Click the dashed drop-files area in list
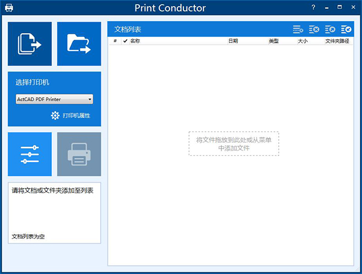Viewport: 362px width, 274px height. pos(233,143)
